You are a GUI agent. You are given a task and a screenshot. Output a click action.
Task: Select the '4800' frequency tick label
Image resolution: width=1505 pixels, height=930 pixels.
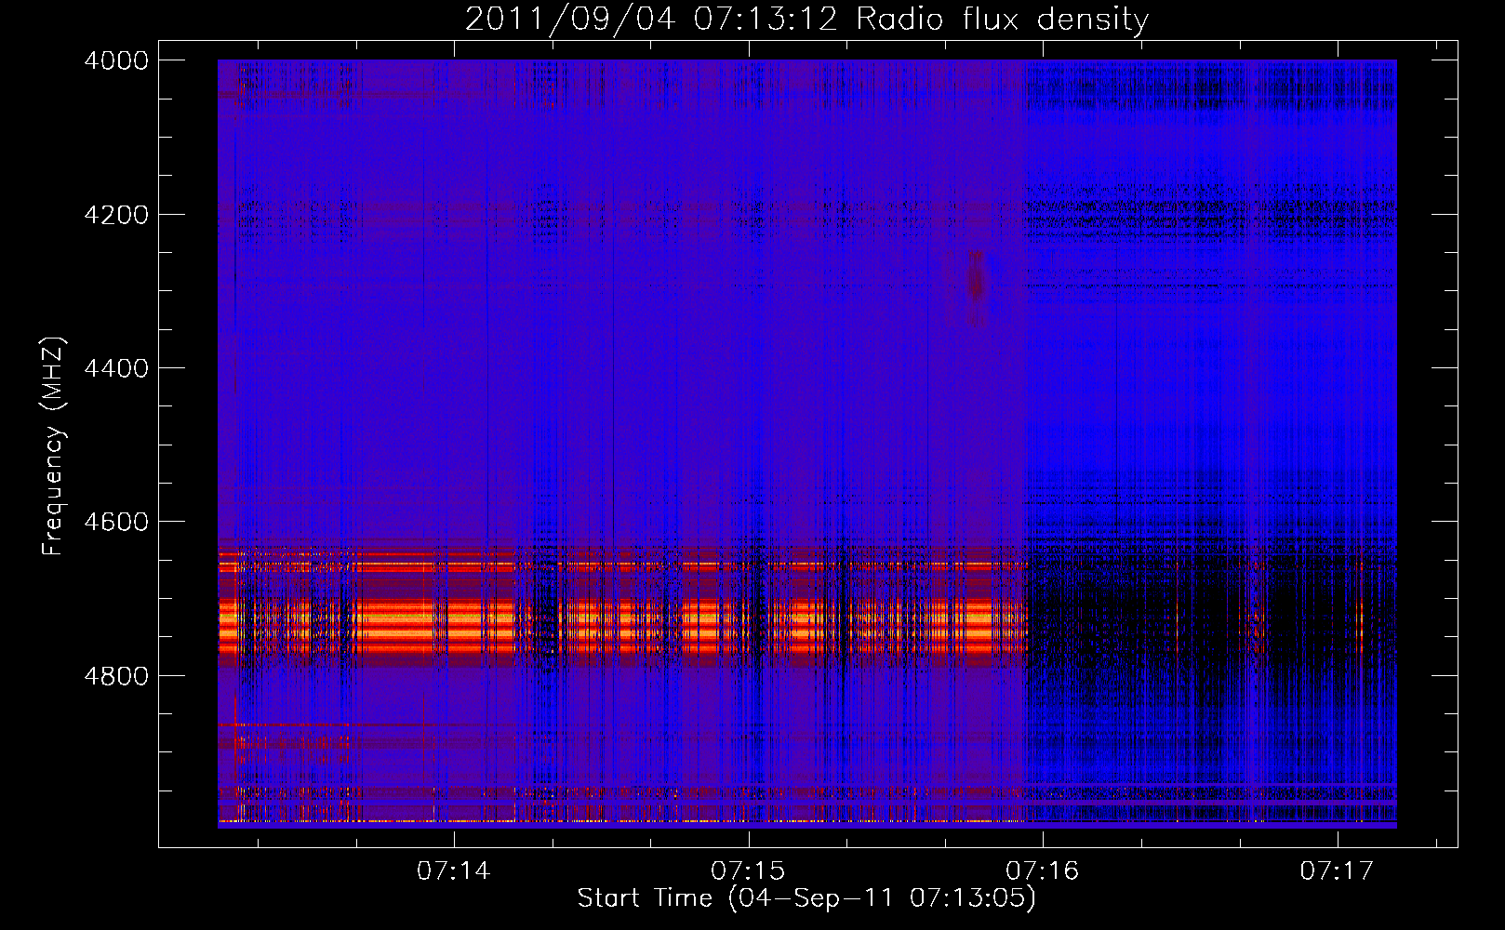[x=116, y=676]
